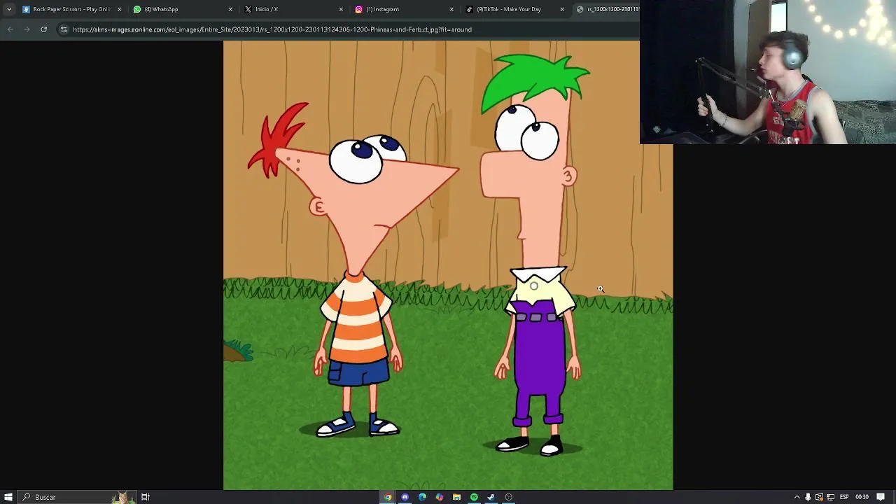Launch Microsoft Edge from taskbar
The height and width of the screenshot is (504, 896).
coord(422,497)
